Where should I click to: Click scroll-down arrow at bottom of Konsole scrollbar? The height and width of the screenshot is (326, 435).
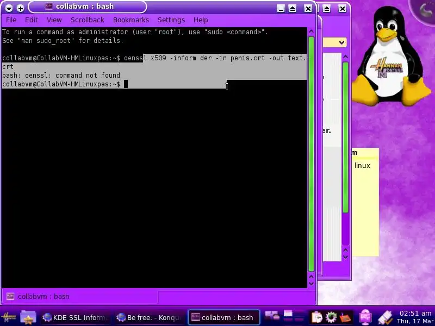tap(311, 283)
